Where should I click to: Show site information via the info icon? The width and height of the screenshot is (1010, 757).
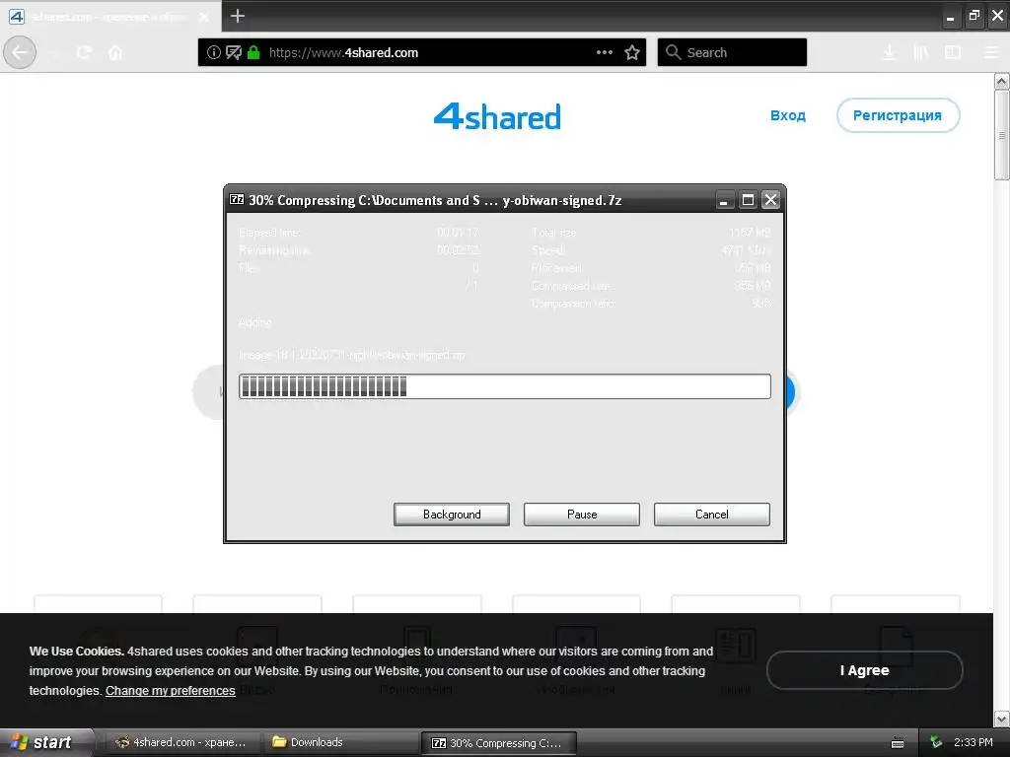[213, 52]
